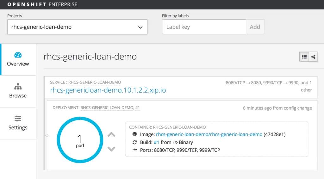The height and width of the screenshot is (179, 324).
Task: Click the 1 pod donut chart
Action: (x=80, y=140)
